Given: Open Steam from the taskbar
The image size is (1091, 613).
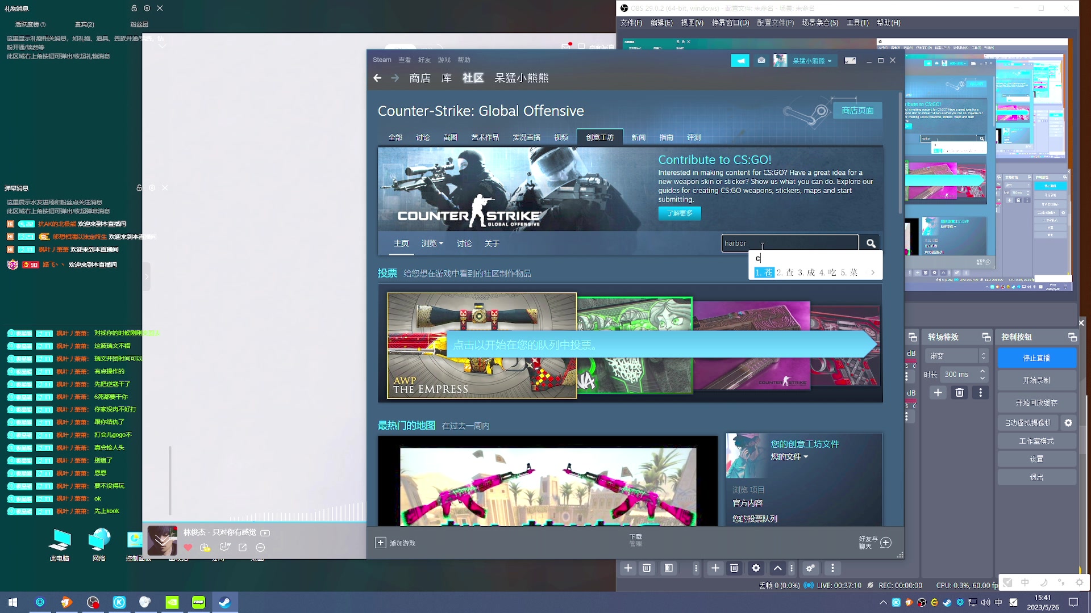Looking at the screenshot, I should 225,602.
